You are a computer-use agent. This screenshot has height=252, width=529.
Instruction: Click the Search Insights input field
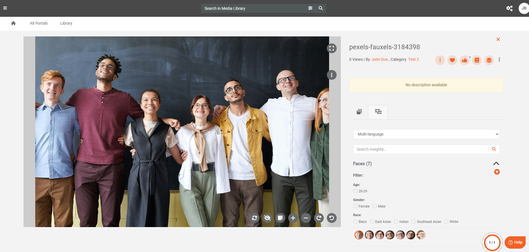pos(421,149)
